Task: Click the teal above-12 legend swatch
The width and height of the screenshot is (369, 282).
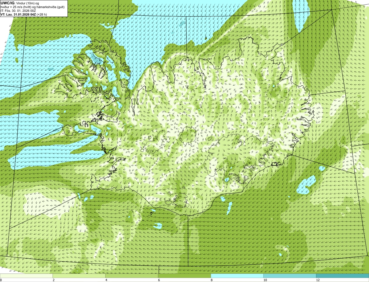Action: [342, 276]
